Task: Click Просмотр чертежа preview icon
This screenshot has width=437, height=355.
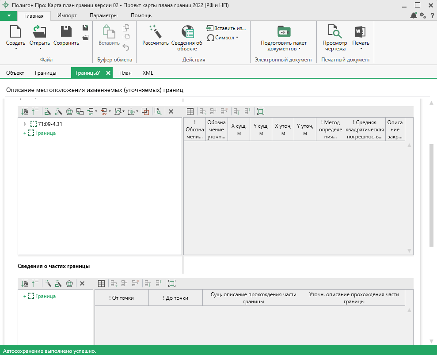Action: [x=334, y=32]
